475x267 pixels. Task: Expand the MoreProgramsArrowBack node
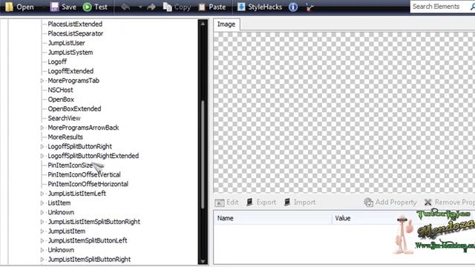click(42, 128)
